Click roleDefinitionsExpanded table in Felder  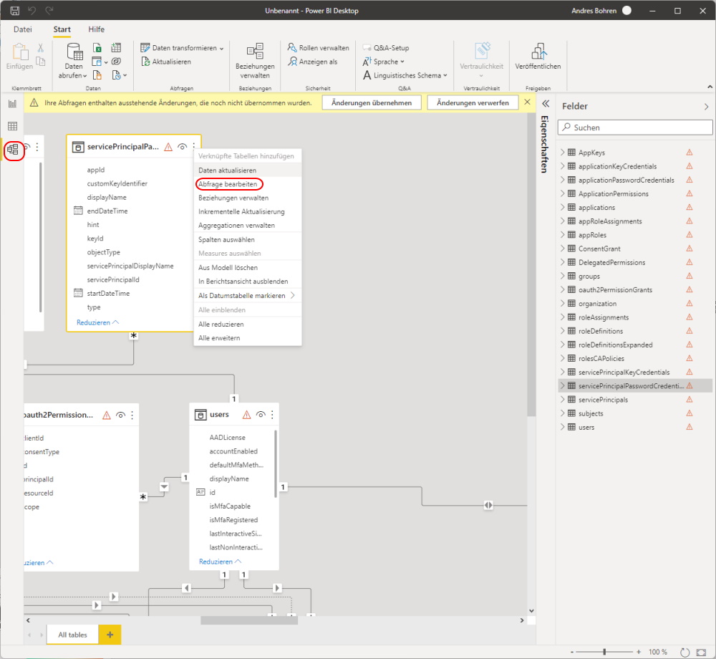coord(615,345)
